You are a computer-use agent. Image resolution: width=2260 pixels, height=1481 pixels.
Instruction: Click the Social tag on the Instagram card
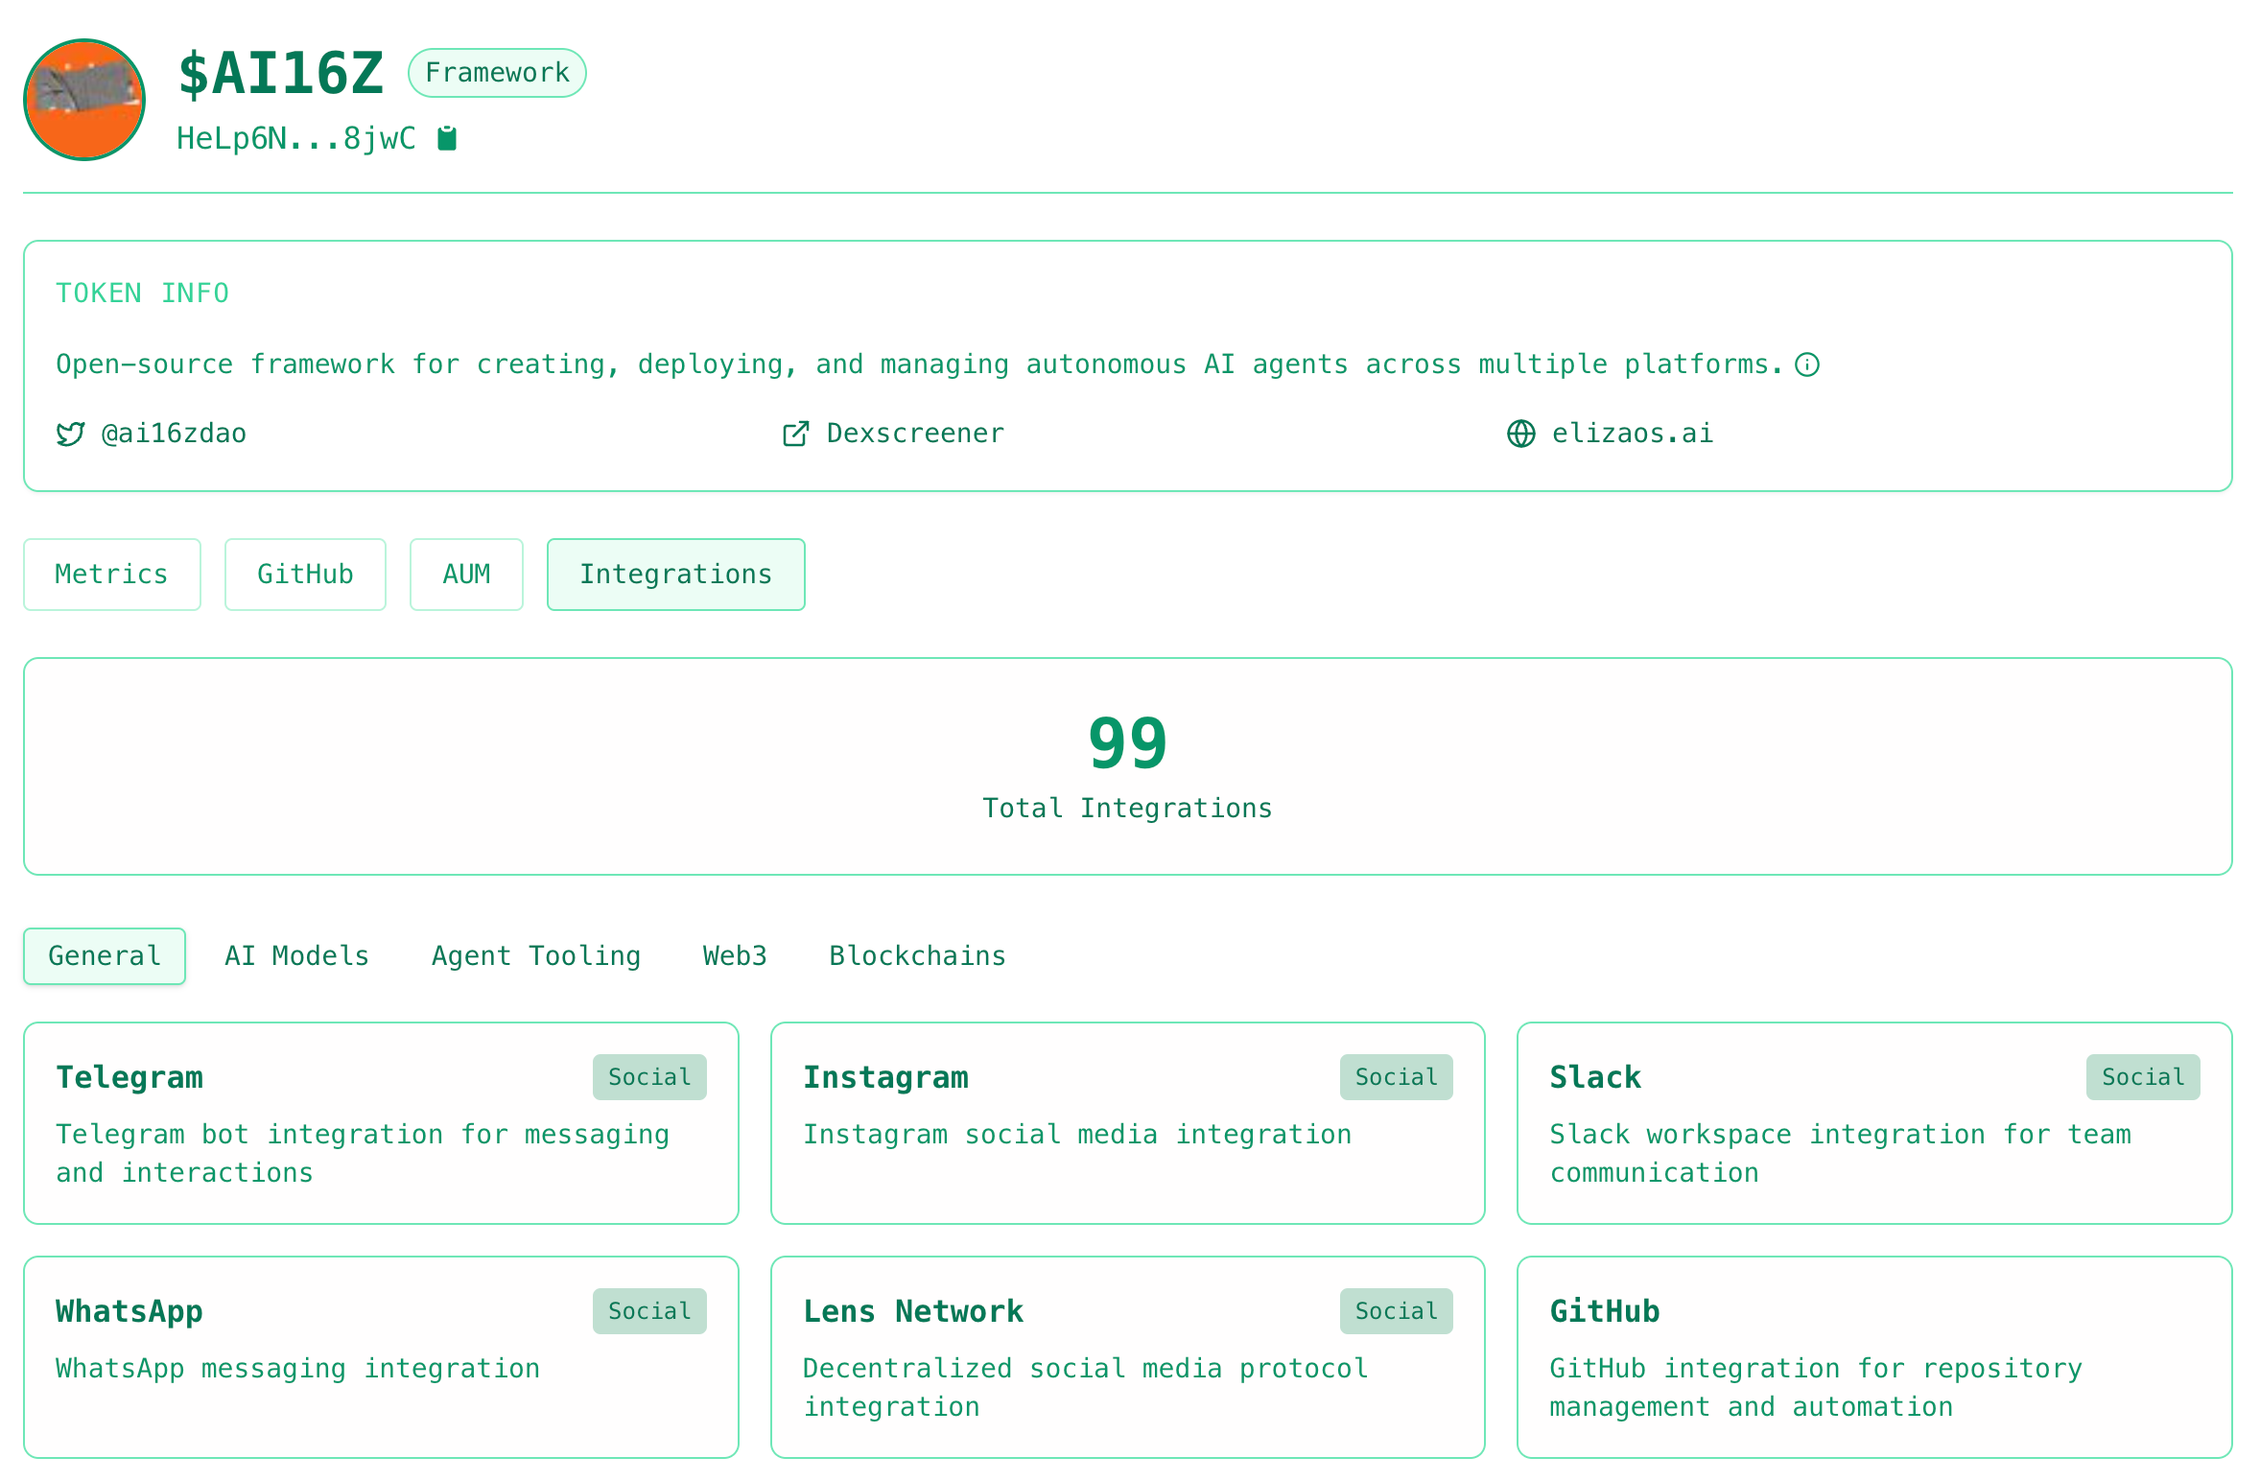(x=1397, y=1077)
